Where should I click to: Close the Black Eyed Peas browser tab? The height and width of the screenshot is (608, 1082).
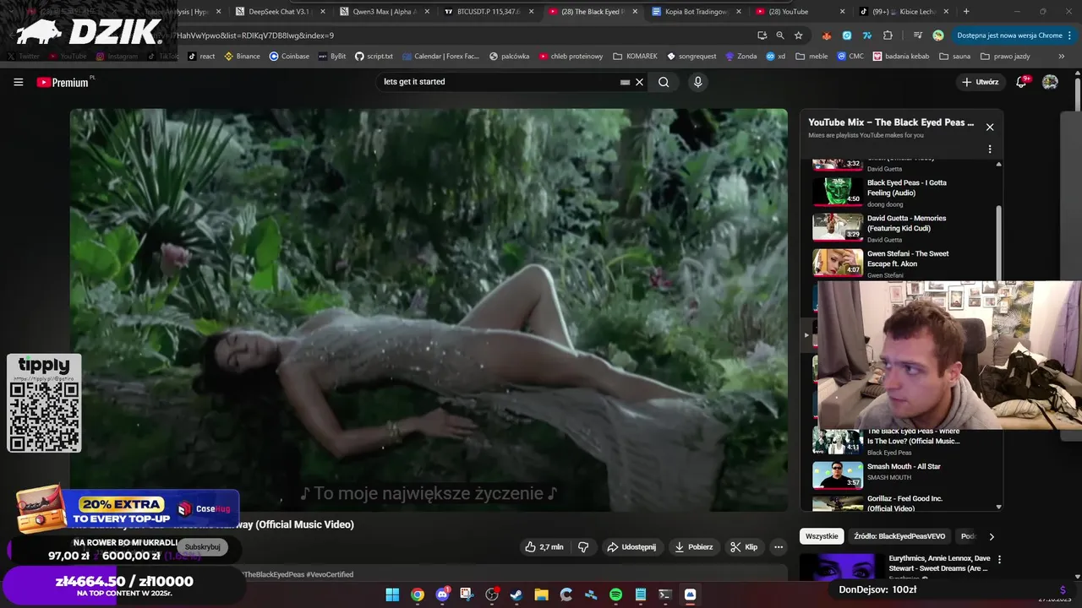point(635,12)
